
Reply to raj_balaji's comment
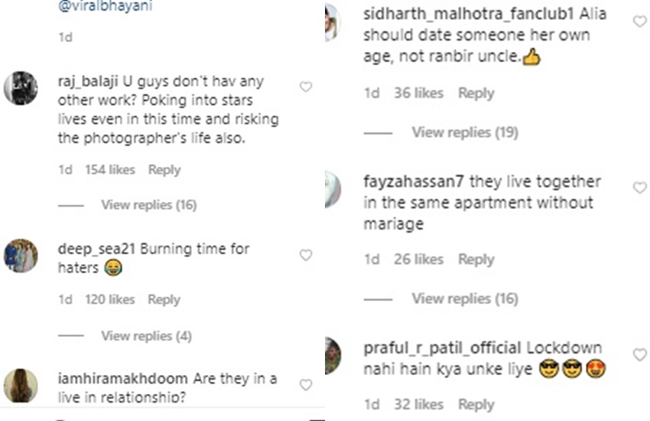click(x=164, y=170)
